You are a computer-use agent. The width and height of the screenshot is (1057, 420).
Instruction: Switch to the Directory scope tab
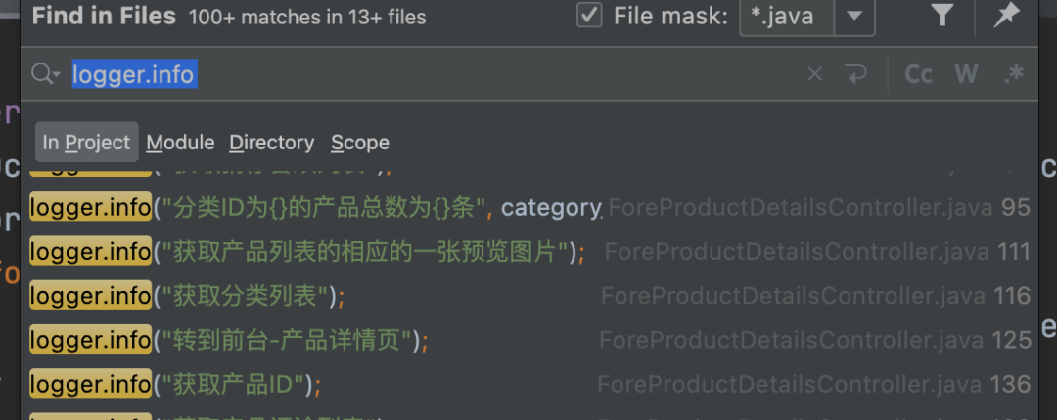271,143
